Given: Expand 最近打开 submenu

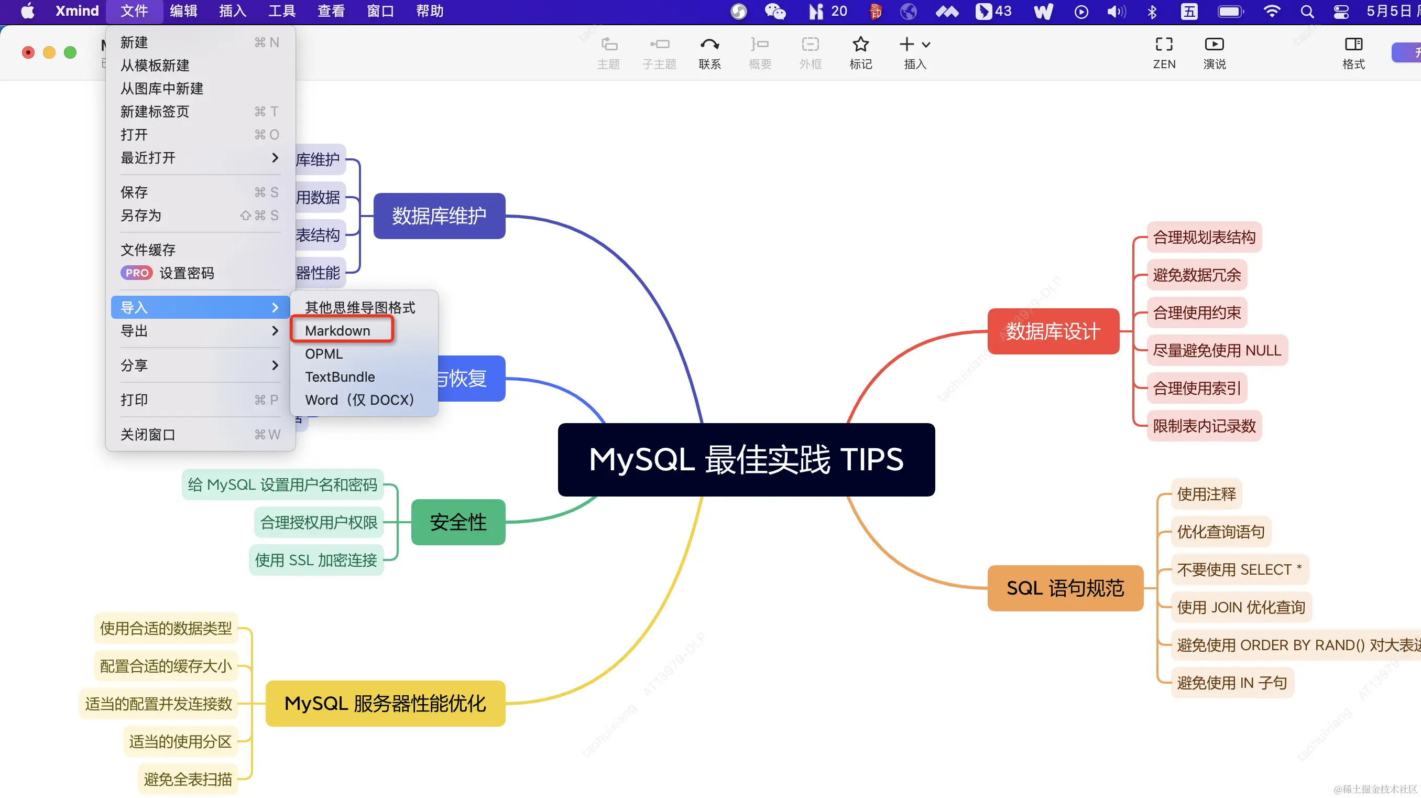Looking at the screenshot, I should (x=200, y=158).
